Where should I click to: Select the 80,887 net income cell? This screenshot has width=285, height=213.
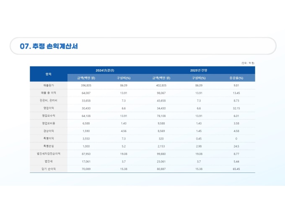161,169
